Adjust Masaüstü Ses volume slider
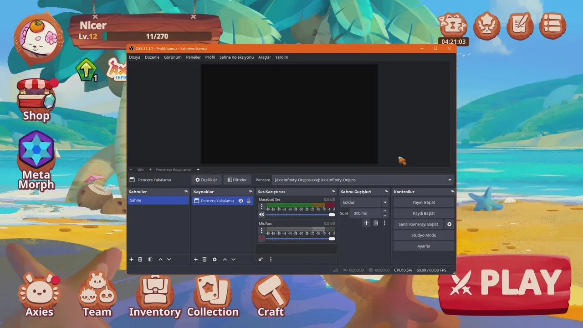This screenshot has width=583, height=328. pos(301,215)
